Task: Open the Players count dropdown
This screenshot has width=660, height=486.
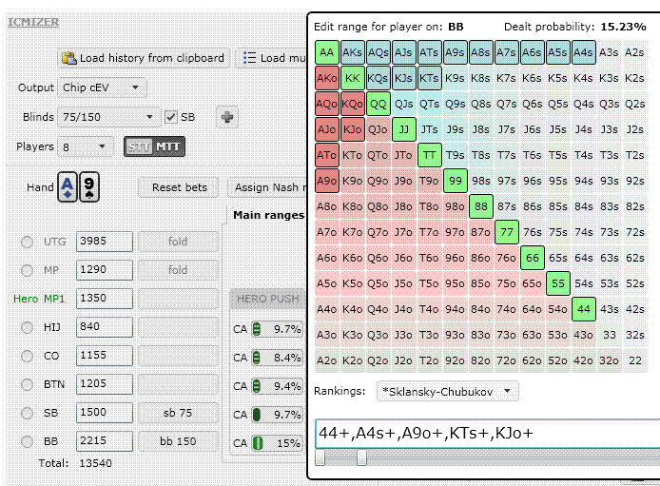Action: click(86, 146)
